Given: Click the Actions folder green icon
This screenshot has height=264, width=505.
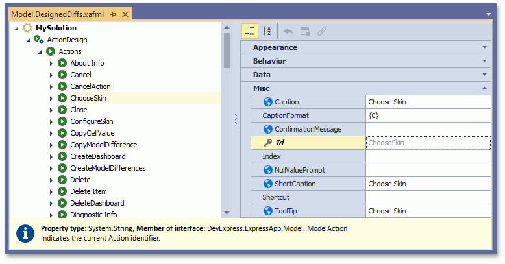Looking at the screenshot, I should coord(51,51).
